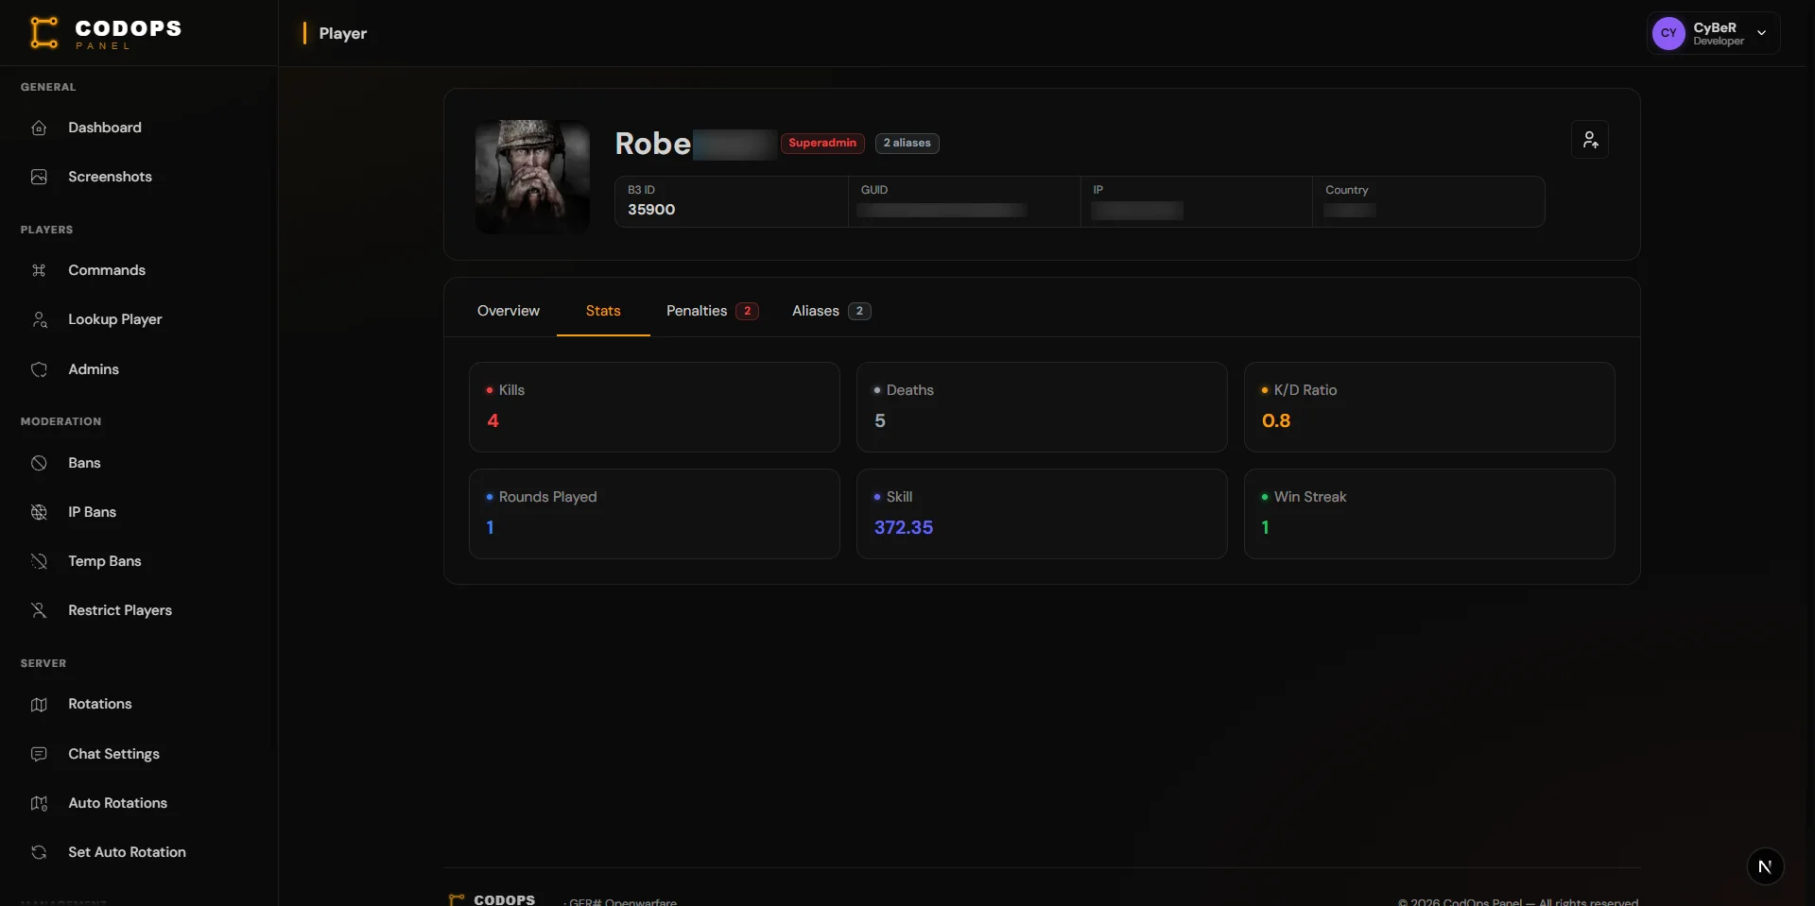The height and width of the screenshot is (906, 1815).
Task: Click the Rounds Played stat card
Action: pyautogui.click(x=654, y=514)
